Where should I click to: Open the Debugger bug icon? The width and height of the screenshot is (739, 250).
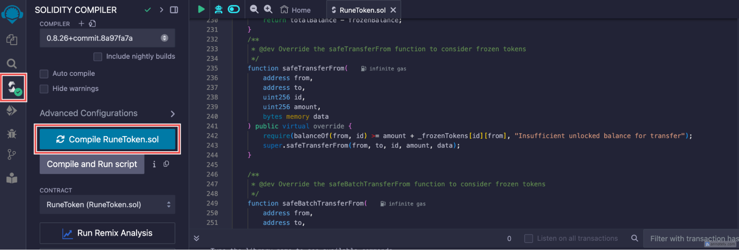pos(12,134)
